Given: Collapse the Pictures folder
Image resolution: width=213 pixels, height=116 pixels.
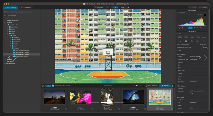Looking at the screenshot, I should pos(11,48).
